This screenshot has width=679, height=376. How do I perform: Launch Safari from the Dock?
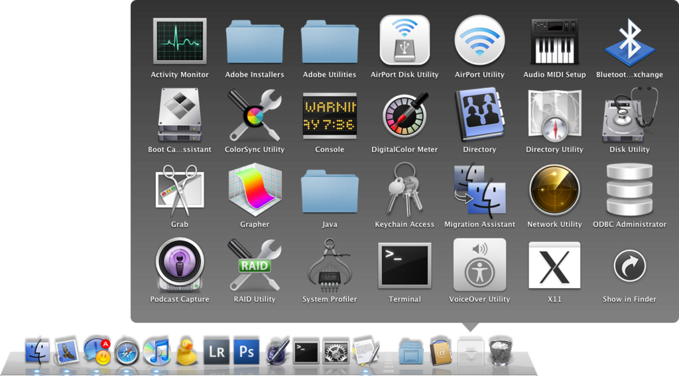(x=127, y=353)
